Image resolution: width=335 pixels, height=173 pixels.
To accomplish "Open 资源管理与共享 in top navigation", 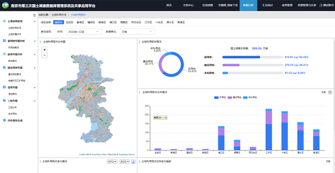I will click(307, 5).
